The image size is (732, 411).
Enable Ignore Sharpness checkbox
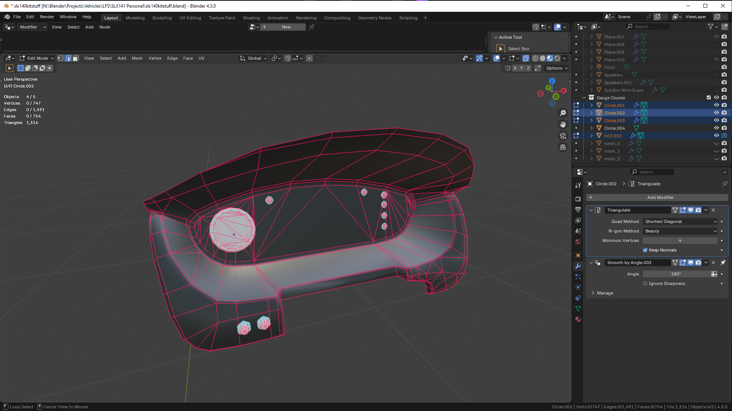tap(645, 284)
